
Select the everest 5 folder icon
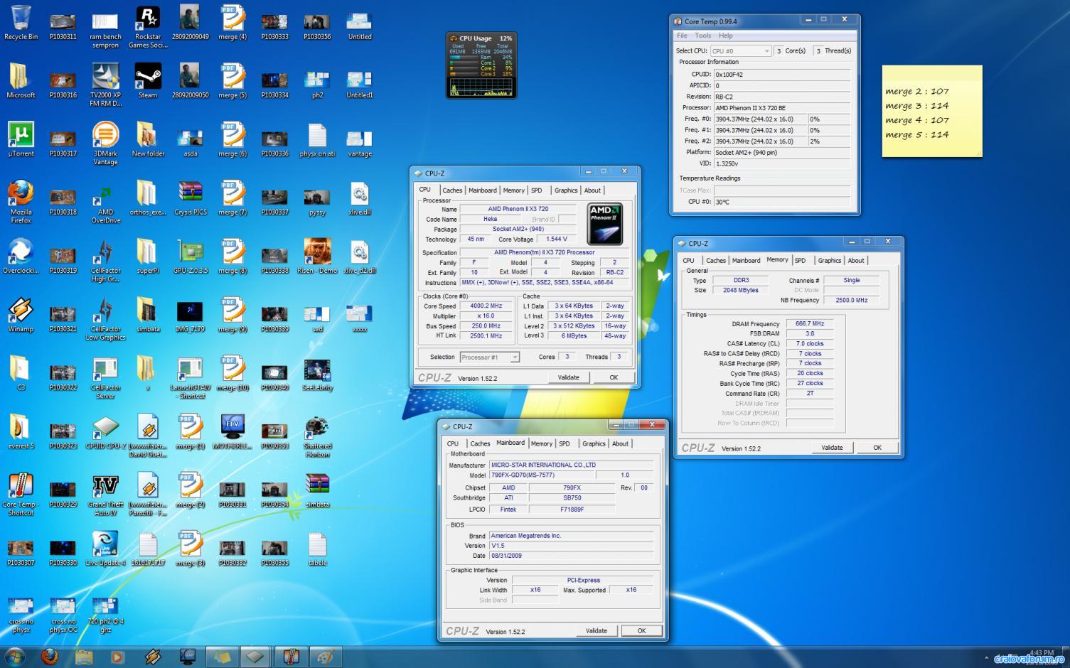pyautogui.click(x=21, y=432)
